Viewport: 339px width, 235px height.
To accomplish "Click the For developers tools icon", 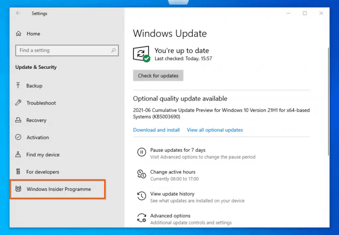I will [18, 172].
